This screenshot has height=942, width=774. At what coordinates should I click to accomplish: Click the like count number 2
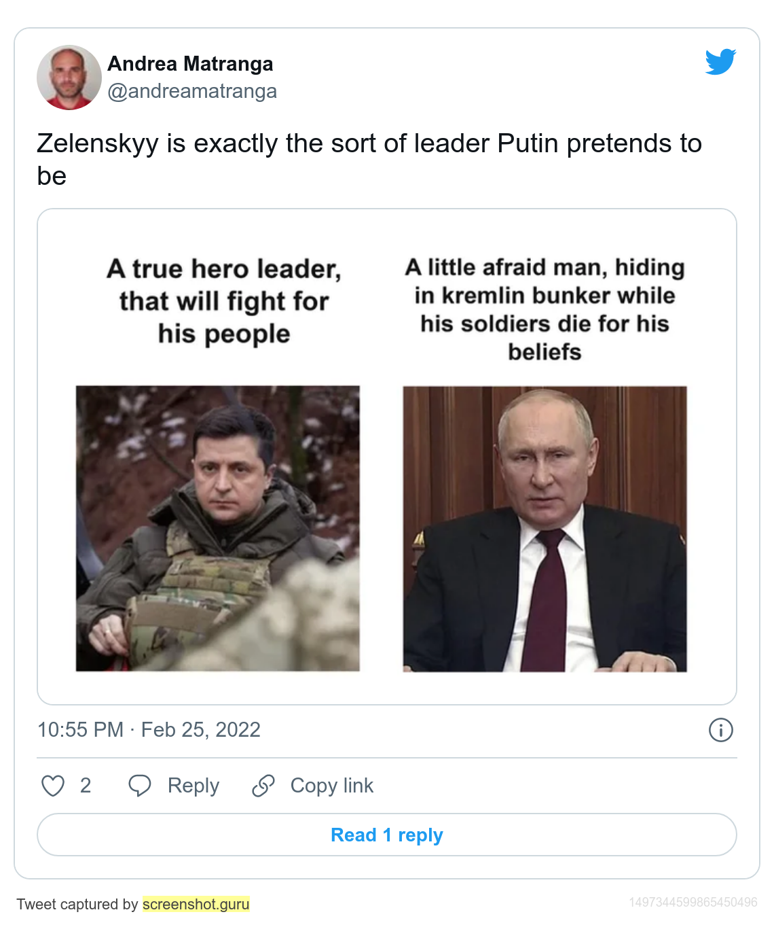pos(86,786)
